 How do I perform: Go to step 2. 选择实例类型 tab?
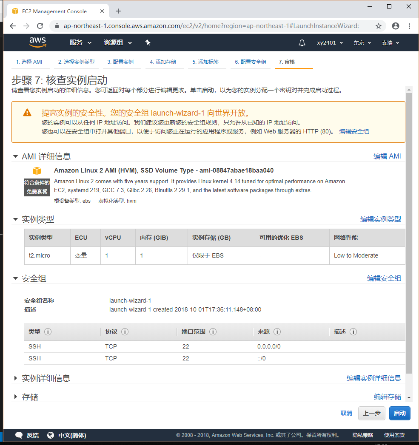coord(76,62)
